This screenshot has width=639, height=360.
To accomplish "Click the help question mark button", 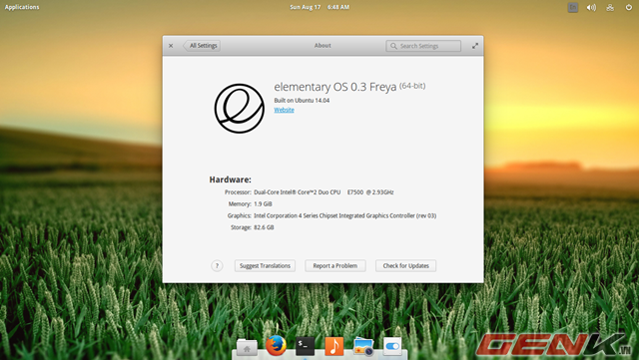I will click(217, 266).
